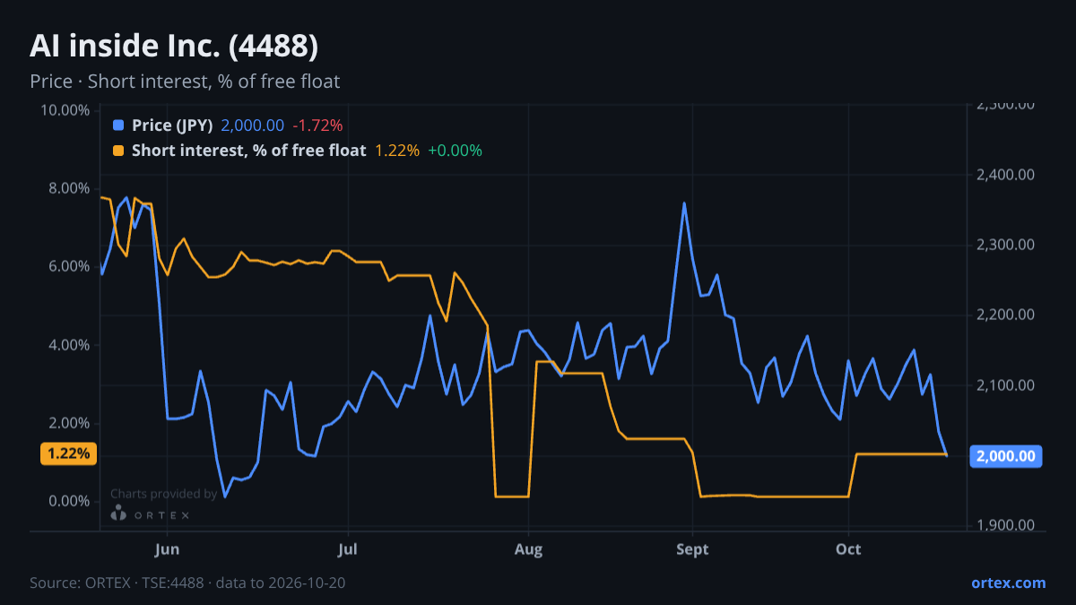Click the Jun x-axis label

tap(168, 549)
